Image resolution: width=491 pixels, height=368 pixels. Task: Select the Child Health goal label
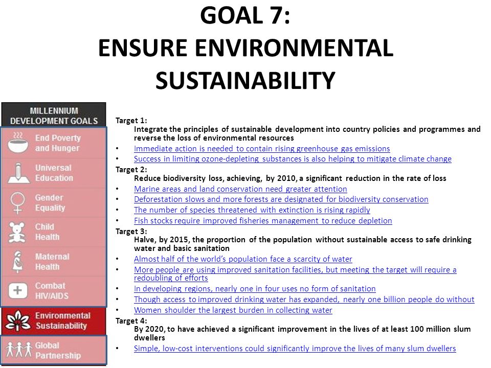coord(47,232)
